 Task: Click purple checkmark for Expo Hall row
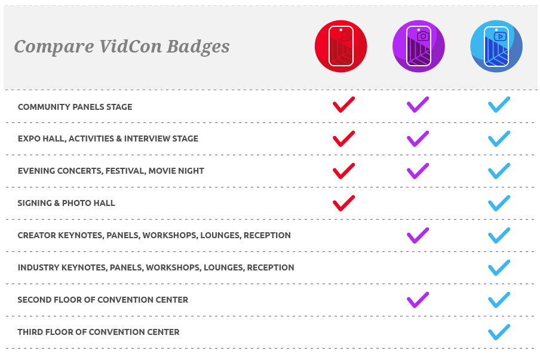418,139
